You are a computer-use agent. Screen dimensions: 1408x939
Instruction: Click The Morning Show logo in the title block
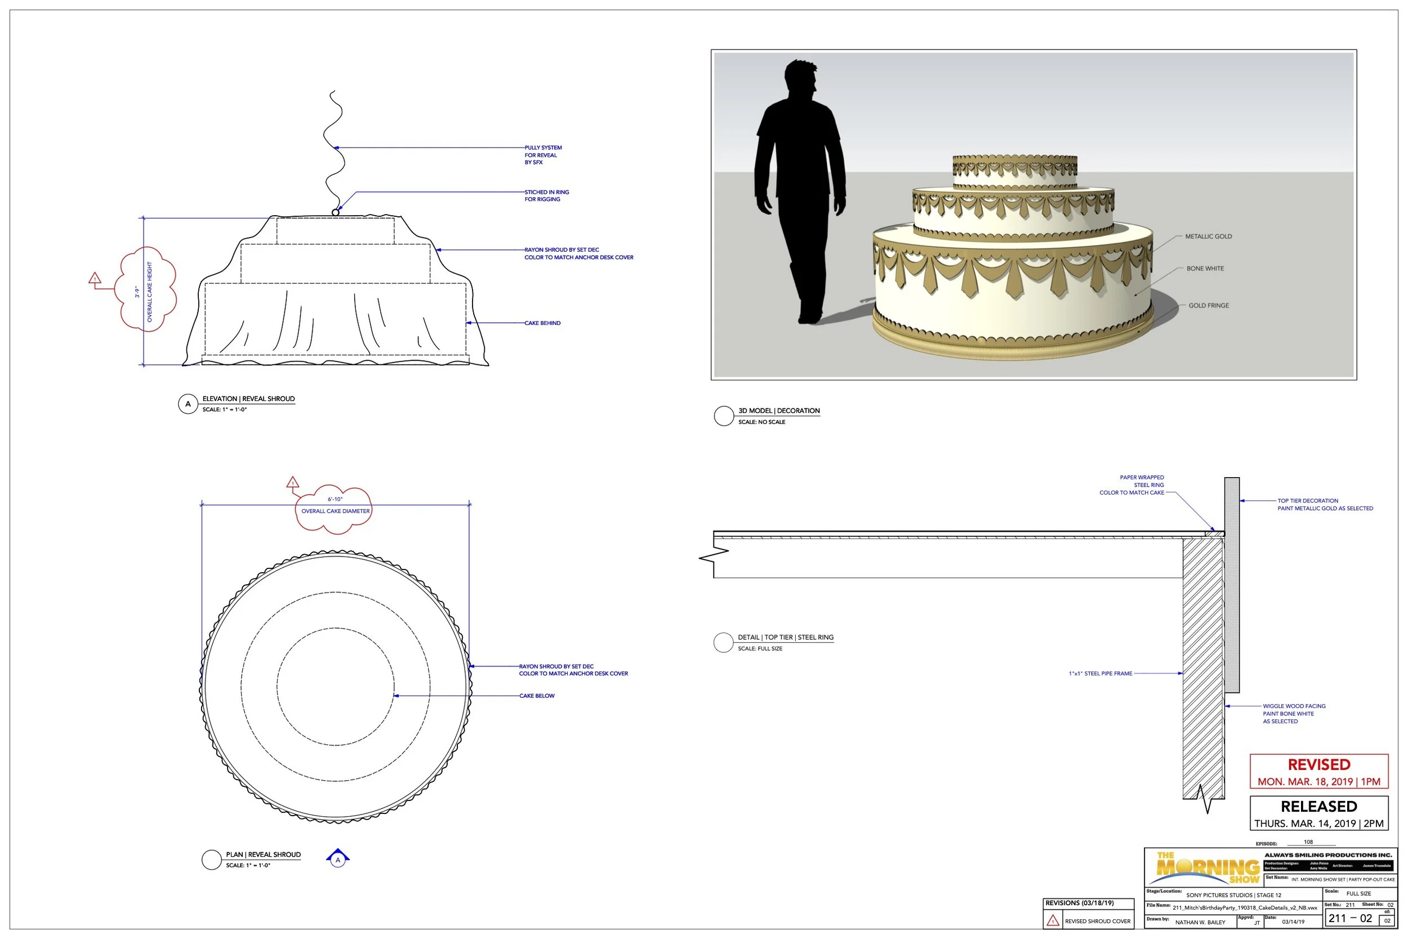click(1205, 869)
